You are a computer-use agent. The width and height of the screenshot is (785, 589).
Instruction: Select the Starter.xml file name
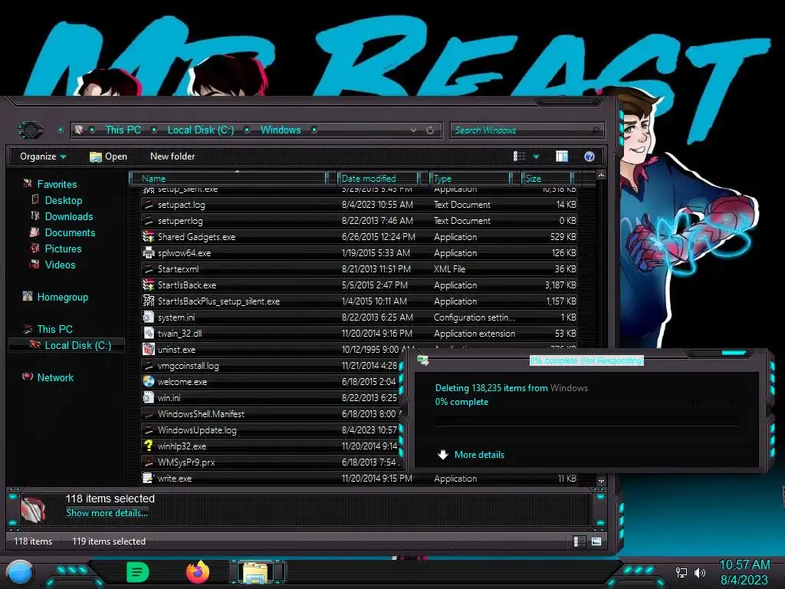tap(178, 269)
